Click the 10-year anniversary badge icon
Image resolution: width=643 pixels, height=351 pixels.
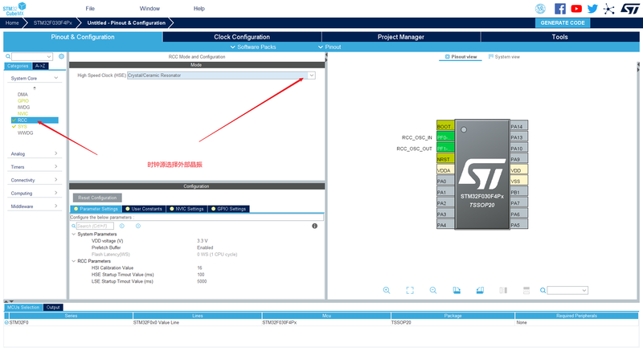pos(540,9)
